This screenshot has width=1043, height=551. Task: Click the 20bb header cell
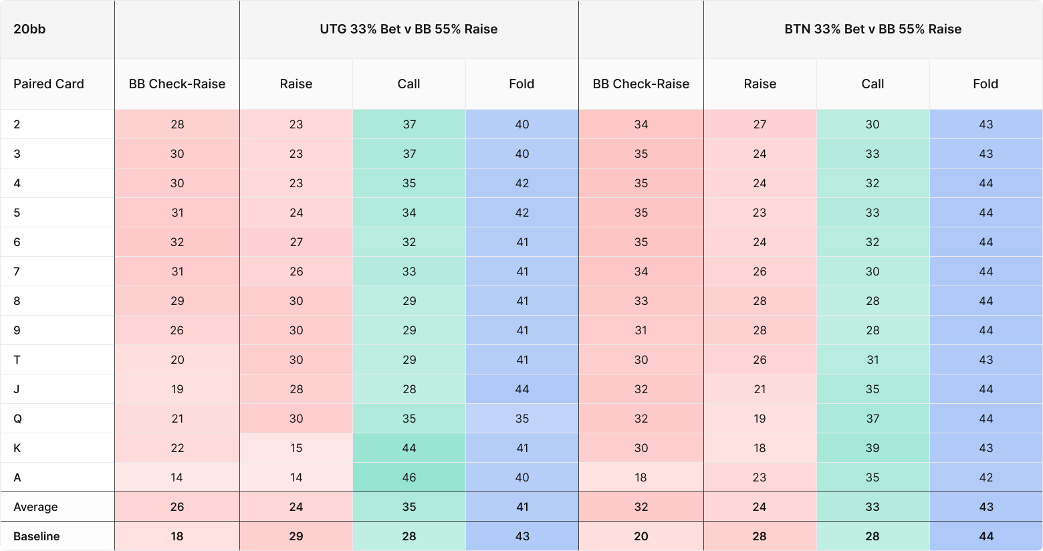57,29
